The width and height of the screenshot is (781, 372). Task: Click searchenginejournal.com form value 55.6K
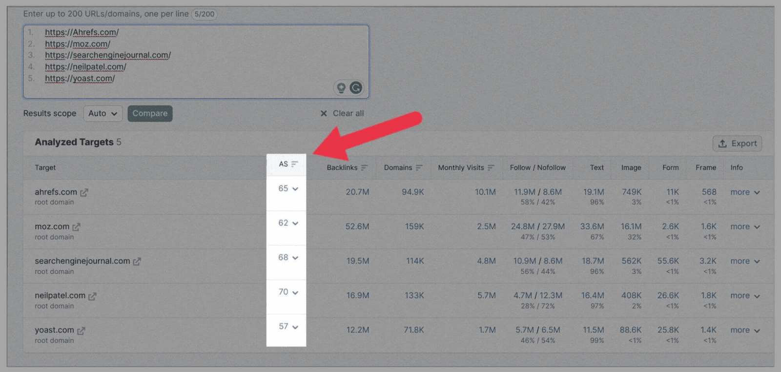[x=668, y=261]
